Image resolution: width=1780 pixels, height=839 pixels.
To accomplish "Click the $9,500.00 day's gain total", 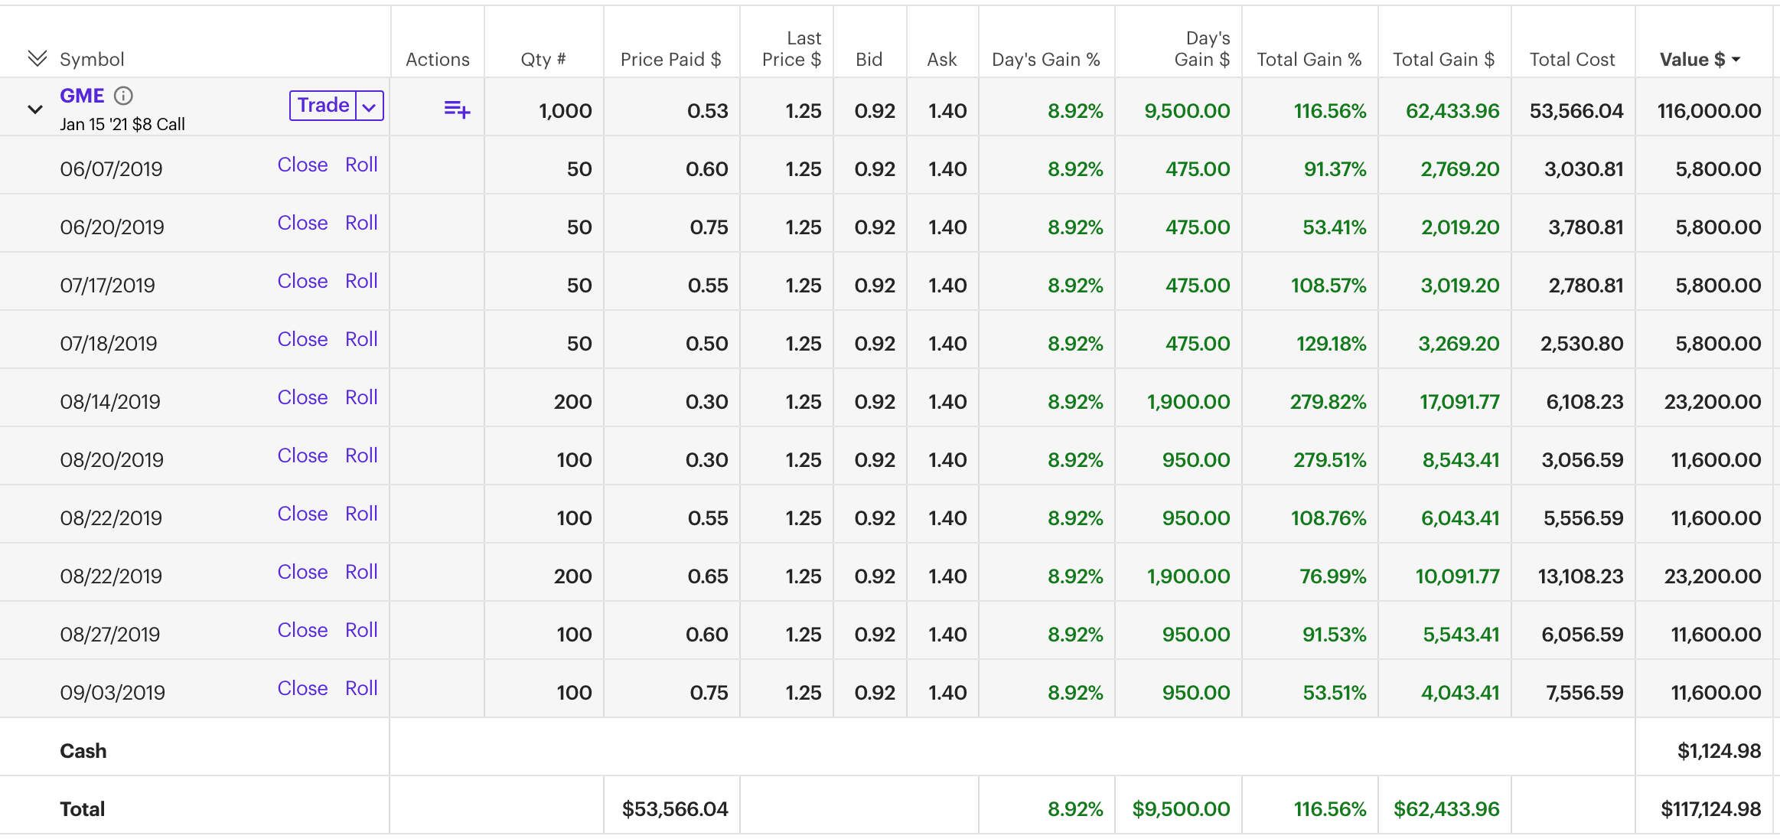I will tap(1181, 809).
